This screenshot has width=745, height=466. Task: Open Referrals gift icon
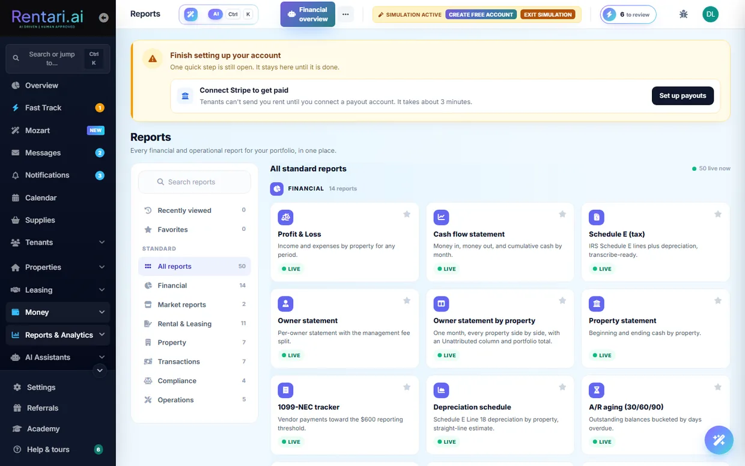tap(17, 408)
